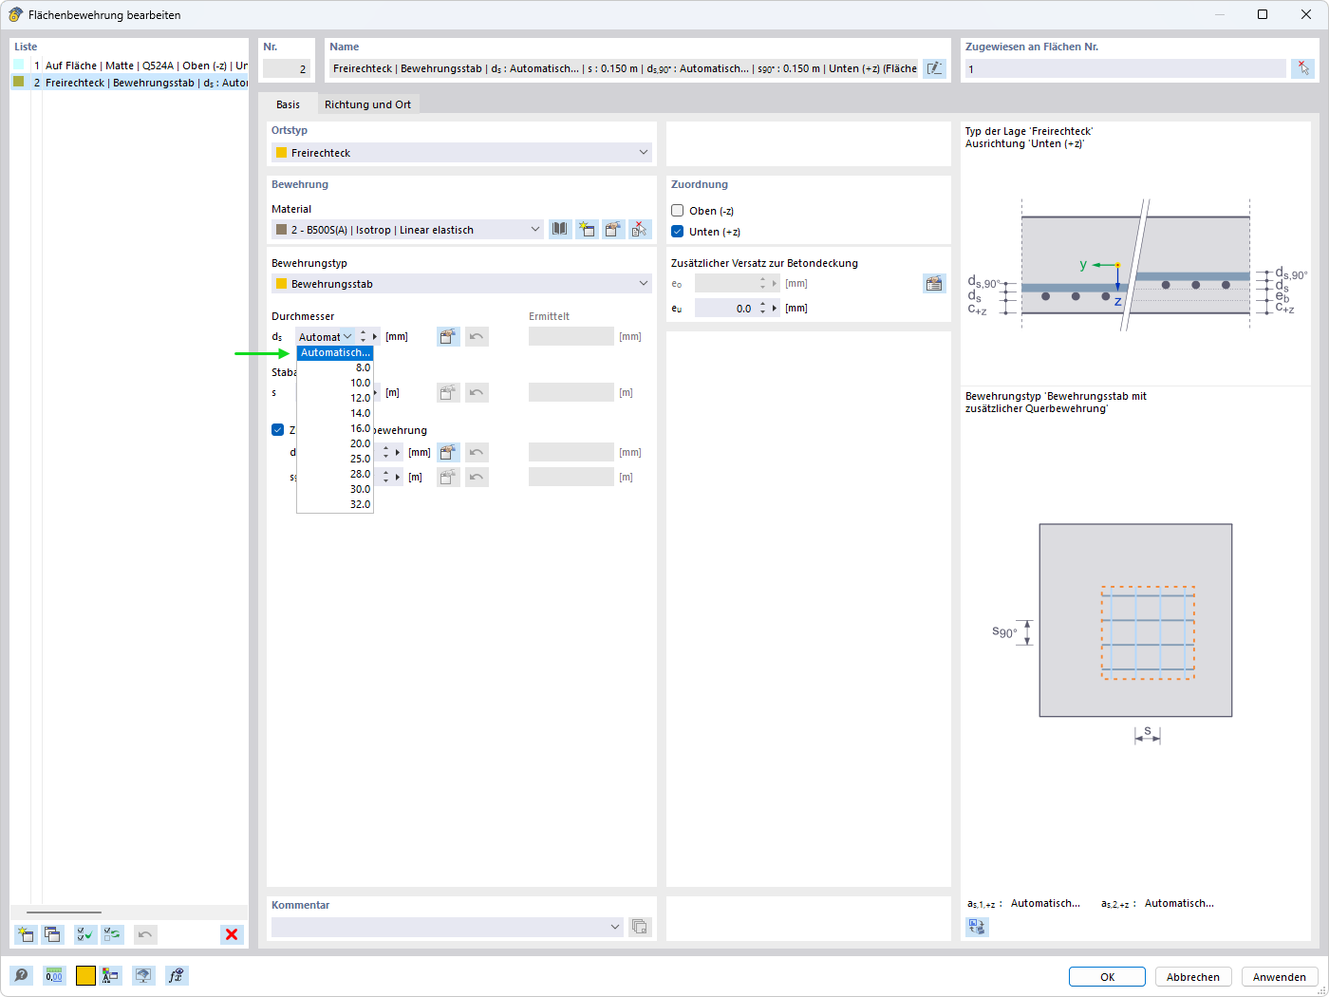Enable the Oben (-z) checkbox
This screenshot has width=1329, height=997.
pos(678,211)
